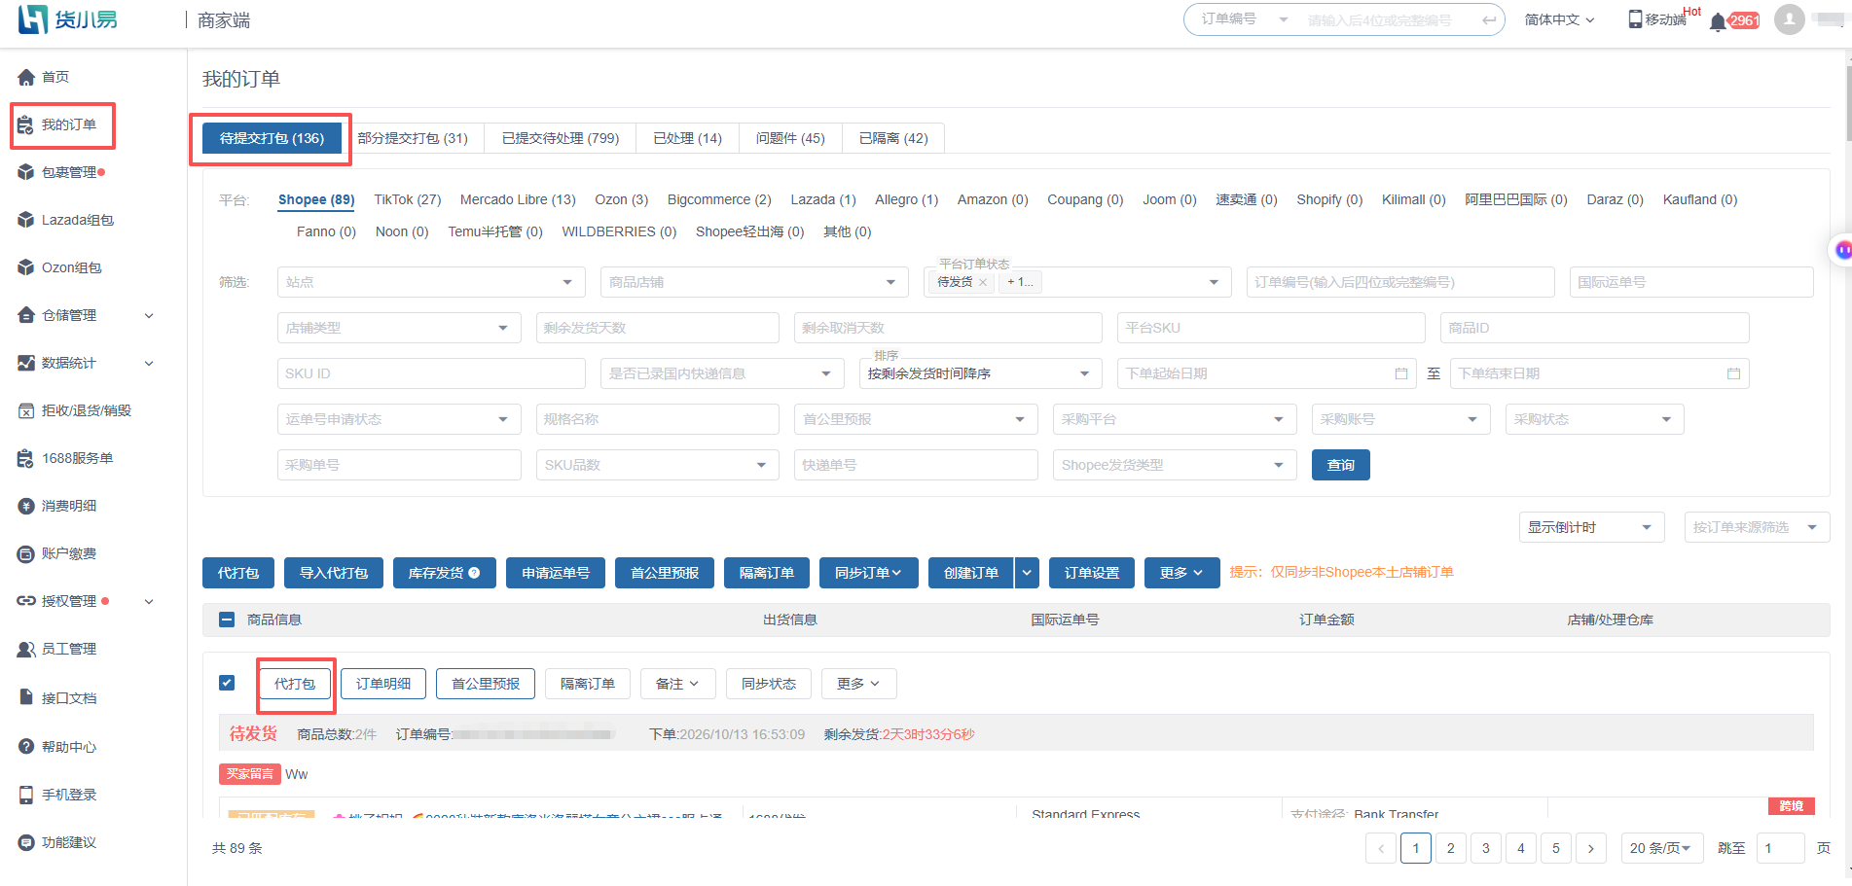Toggle the select-all checkbox in table header
Viewport: 1852px width, 886px height.
[x=227, y=620]
